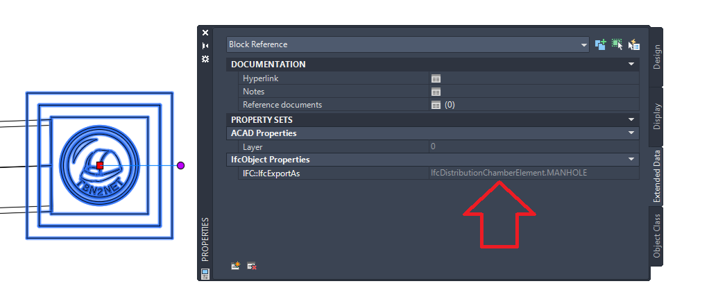Switch to the Display tab
The height and width of the screenshot is (304, 702).
point(656,117)
